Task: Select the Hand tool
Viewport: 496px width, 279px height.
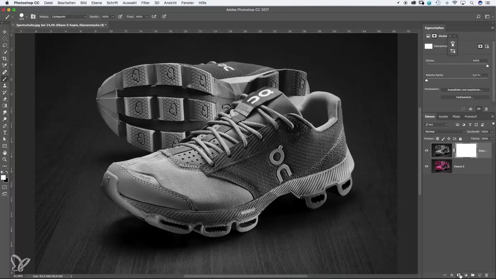Action: tap(5, 153)
